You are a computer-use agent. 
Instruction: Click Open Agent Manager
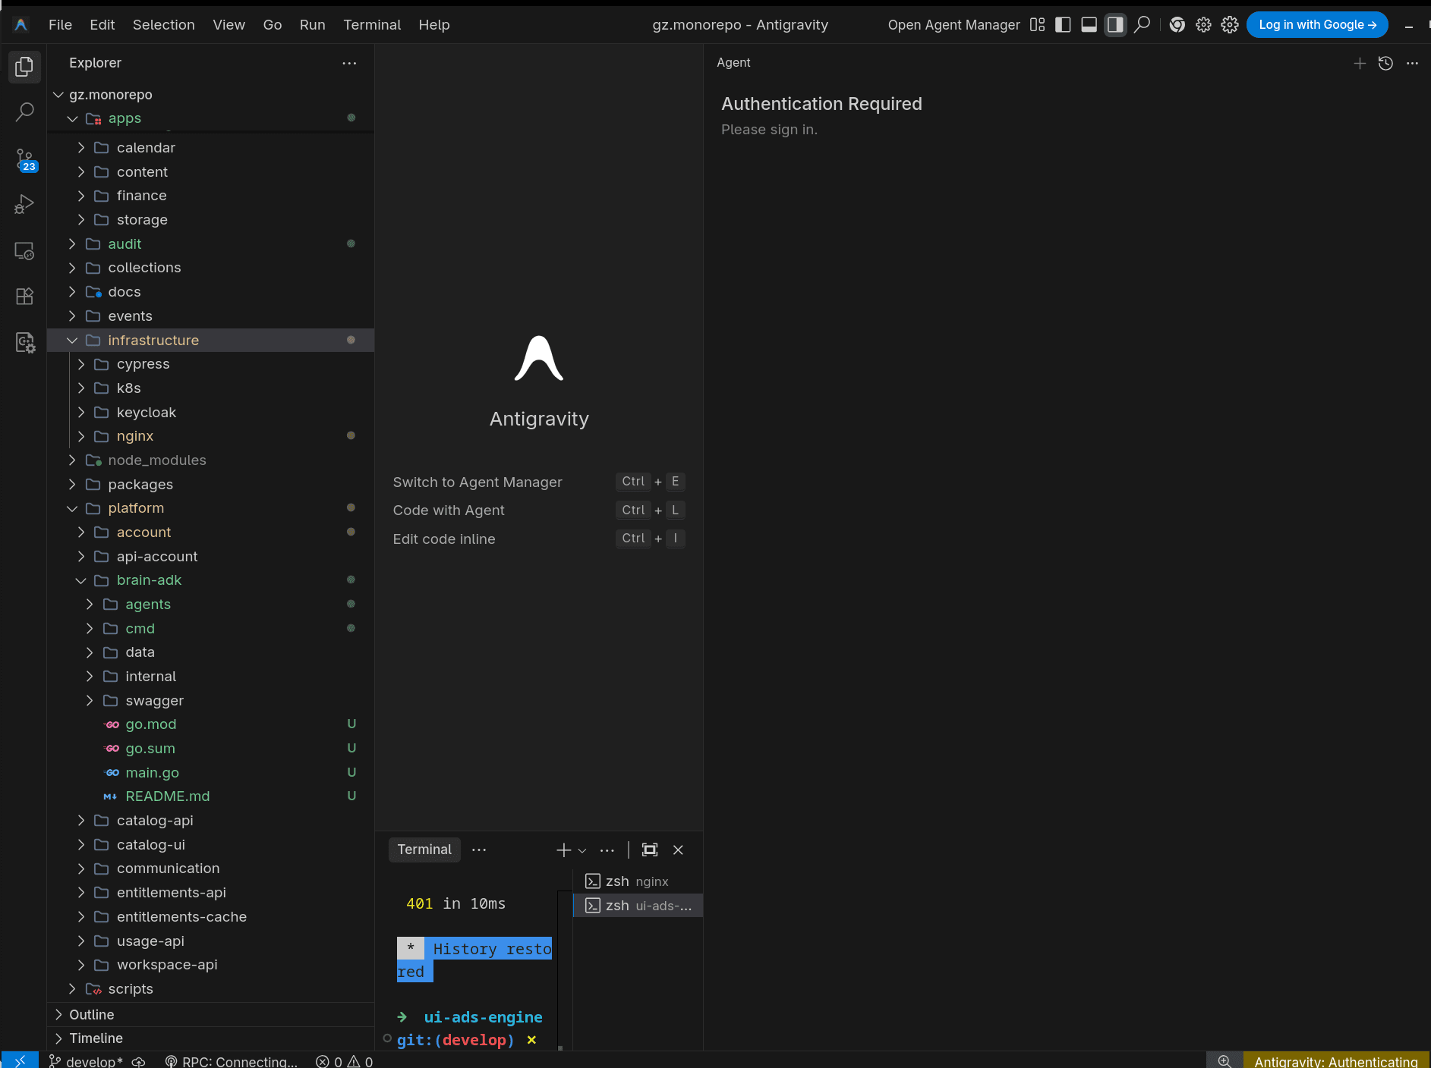954,24
